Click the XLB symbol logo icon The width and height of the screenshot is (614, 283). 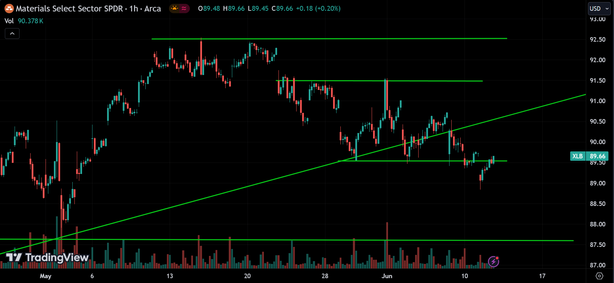(9, 8)
